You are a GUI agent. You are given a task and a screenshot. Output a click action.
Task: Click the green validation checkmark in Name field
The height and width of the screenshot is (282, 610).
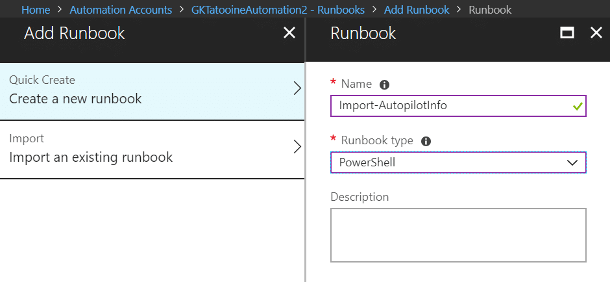pyautogui.click(x=578, y=106)
